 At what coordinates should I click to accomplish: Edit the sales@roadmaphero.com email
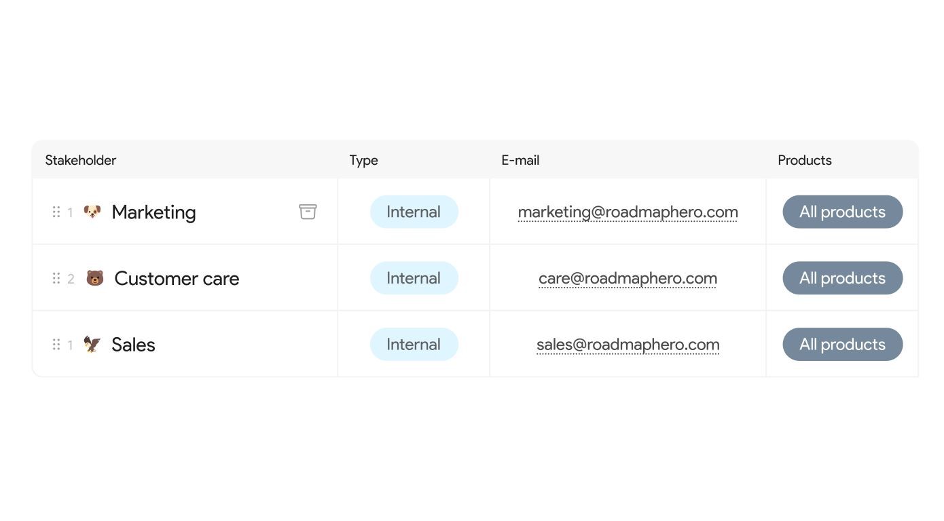pyautogui.click(x=628, y=345)
